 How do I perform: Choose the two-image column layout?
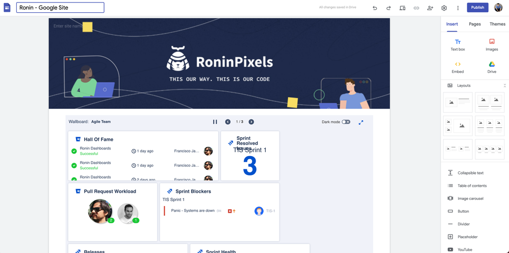tap(490, 103)
